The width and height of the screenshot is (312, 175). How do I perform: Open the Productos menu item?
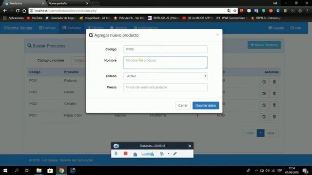tap(72, 28)
